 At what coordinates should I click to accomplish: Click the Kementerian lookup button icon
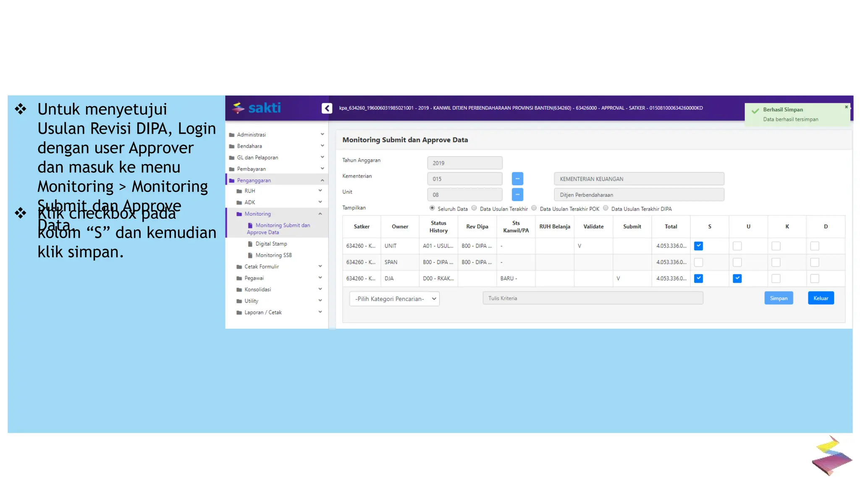(x=517, y=179)
